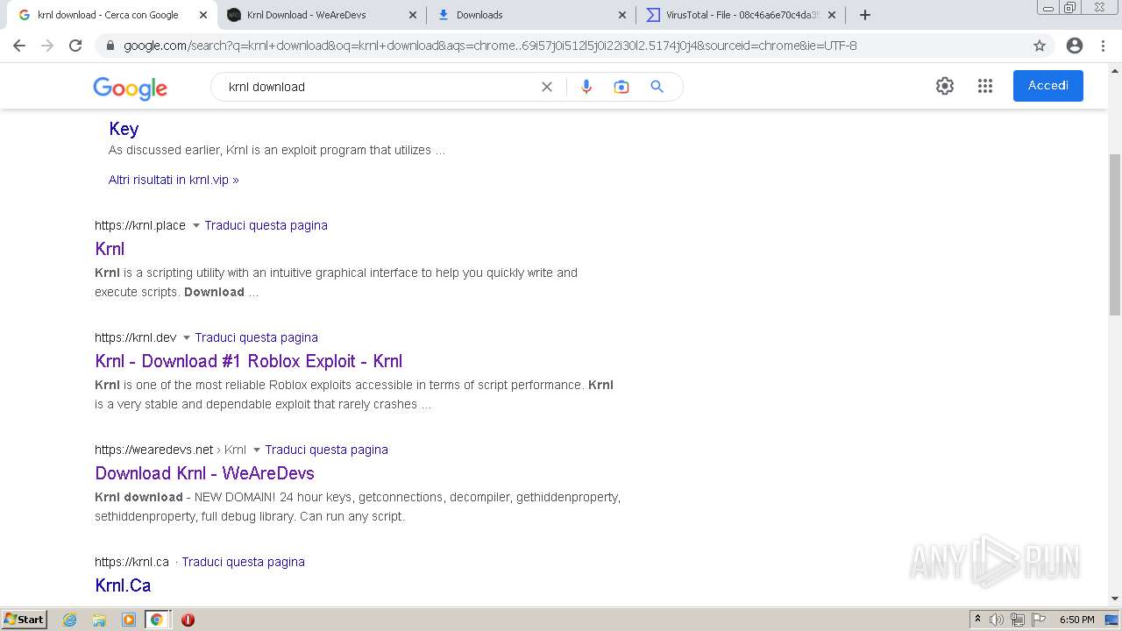Open Download Krnl - WeAreDevs result
The height and width of the screenshot is (631, 1122).
coord(204,473)
